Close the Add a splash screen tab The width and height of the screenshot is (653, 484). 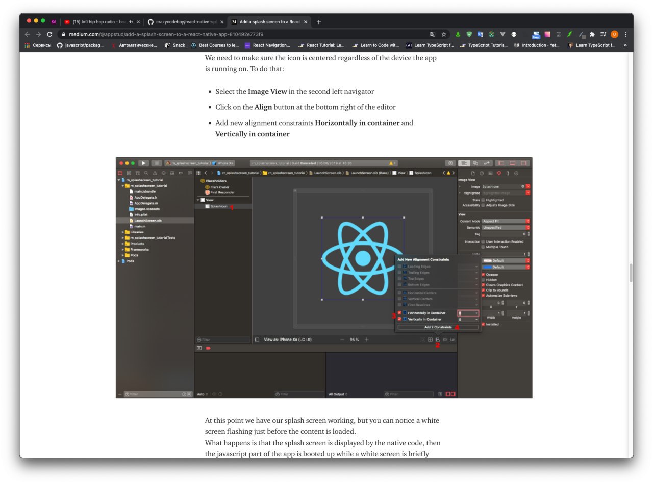point(306,22)
